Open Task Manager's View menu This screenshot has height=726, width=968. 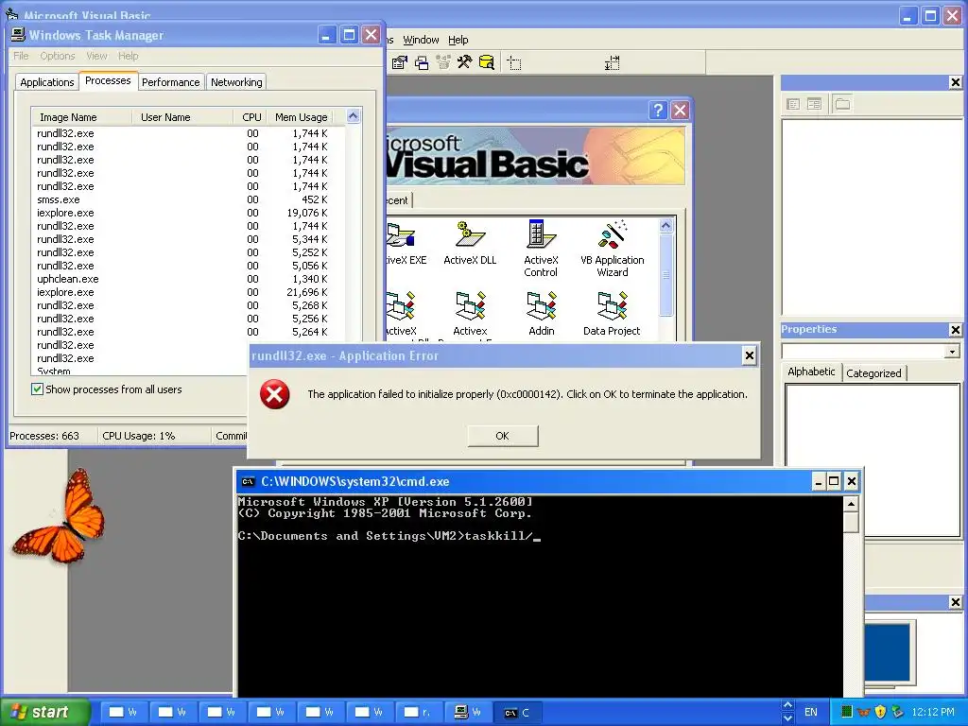pos(96,56)
